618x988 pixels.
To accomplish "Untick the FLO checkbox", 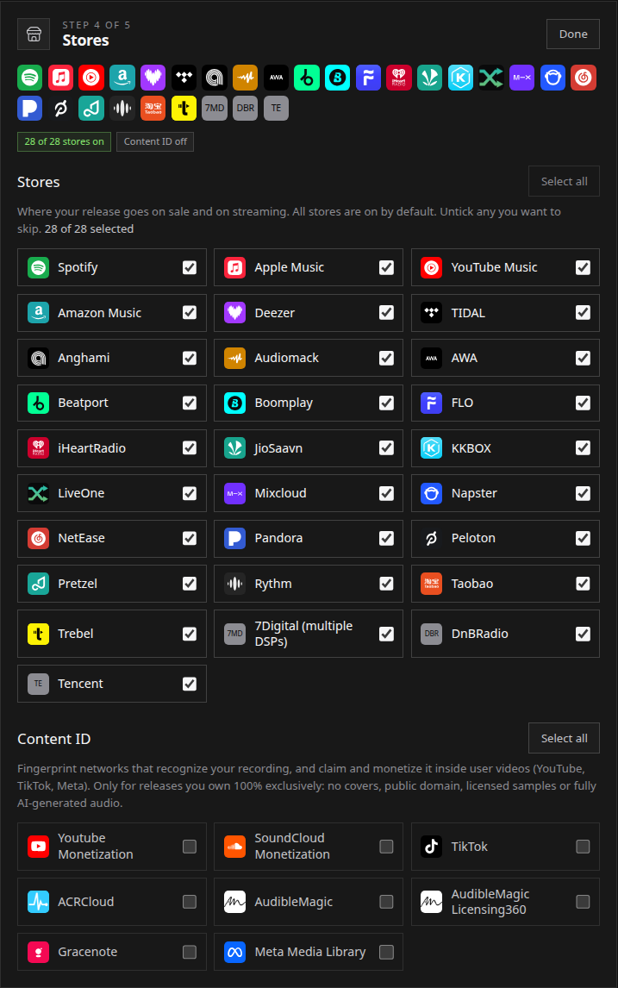I will 584,403.
